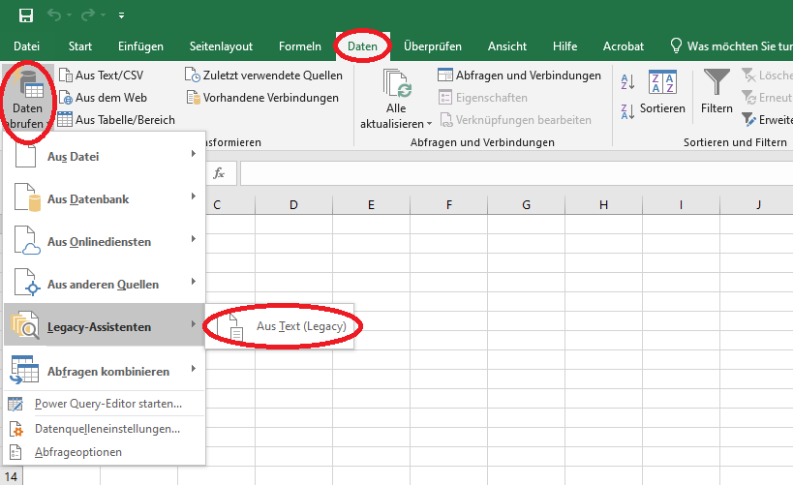Open the Formeln tab
Screen dimensions: 793x485
tap(300, 46)
